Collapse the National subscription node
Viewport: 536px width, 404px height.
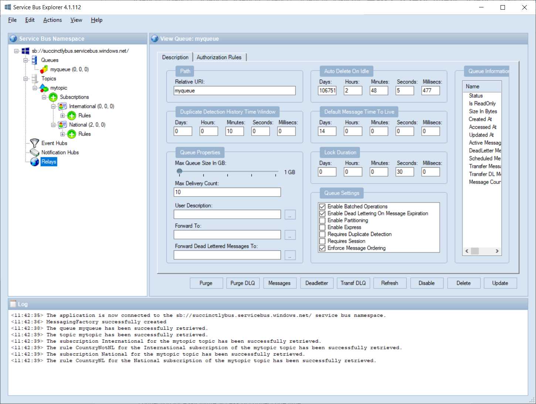pos(53,125)
